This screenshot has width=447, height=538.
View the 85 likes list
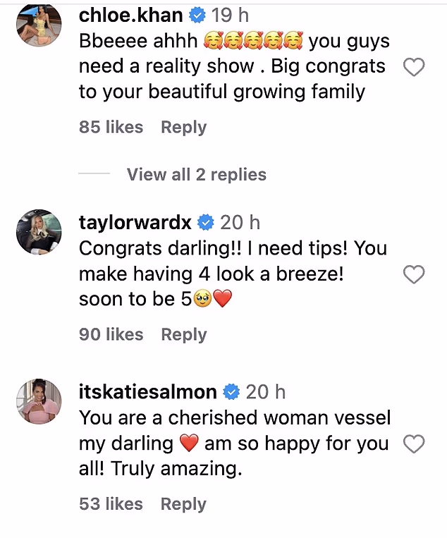(x=111, y=128)
